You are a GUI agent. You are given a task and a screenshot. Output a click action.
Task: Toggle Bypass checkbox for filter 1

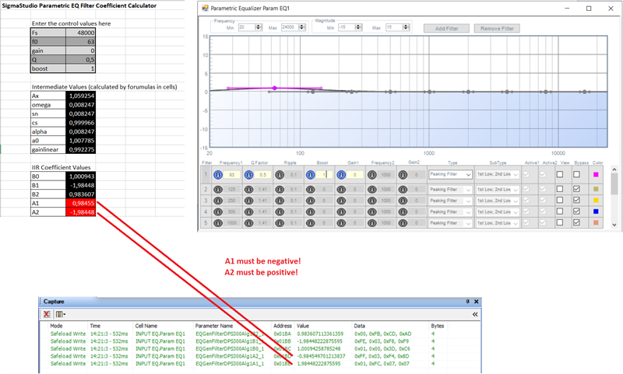576,174
